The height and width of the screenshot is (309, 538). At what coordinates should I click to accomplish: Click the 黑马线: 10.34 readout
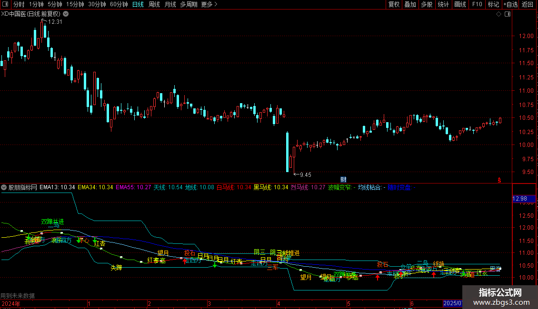pos(271,187)
